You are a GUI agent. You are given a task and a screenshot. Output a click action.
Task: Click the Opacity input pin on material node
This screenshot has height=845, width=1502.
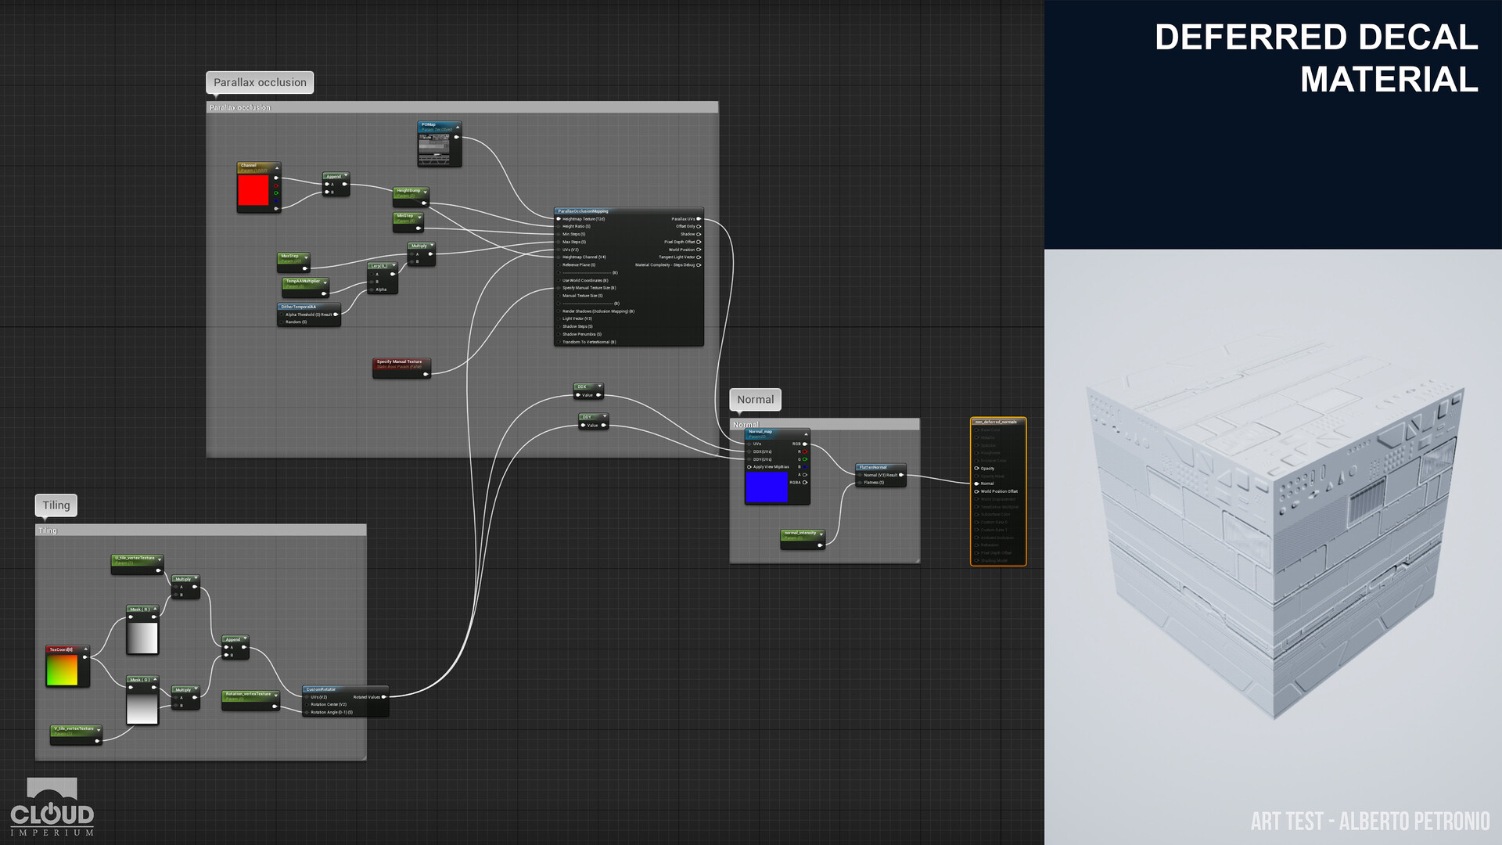pos(976,468)
